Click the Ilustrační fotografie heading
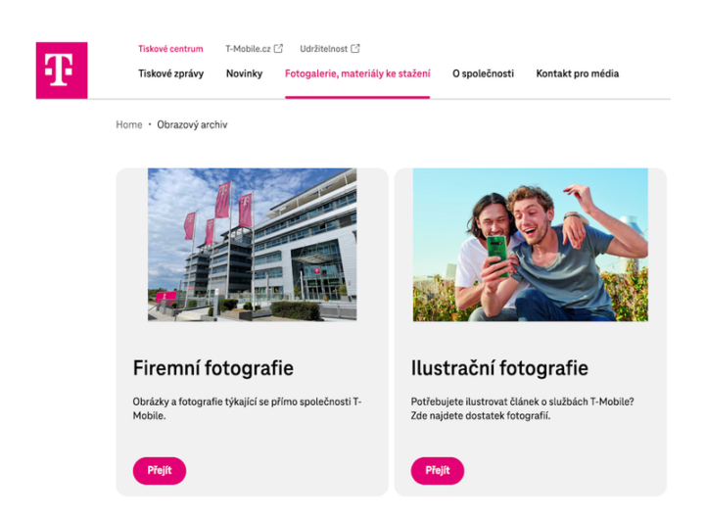705x519 pixels. tap(499, 368)
